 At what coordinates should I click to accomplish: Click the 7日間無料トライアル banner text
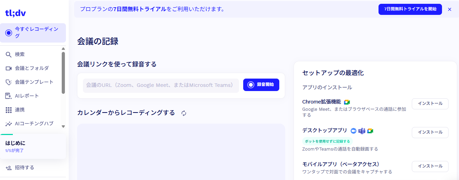[x=140, y=9]
